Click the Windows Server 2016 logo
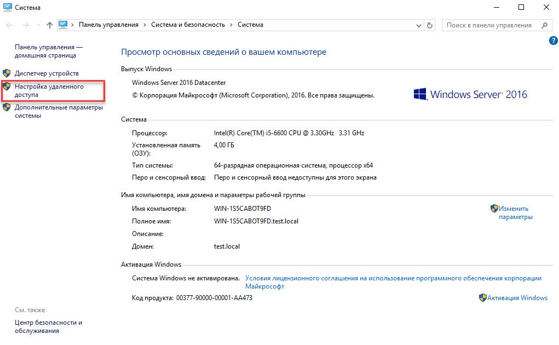Screen dimensions: 559x345 [x=470, y=94]
